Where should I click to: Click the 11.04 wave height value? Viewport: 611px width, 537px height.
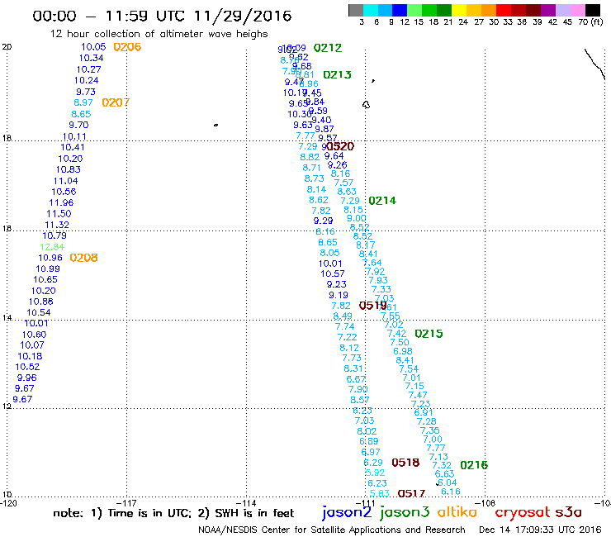(x=65, y=181)
